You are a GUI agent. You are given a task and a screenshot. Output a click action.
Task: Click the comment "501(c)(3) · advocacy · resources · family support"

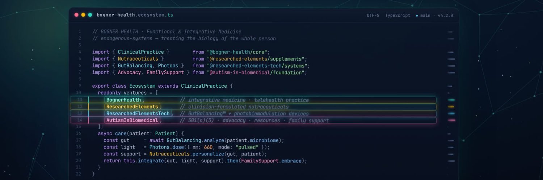tap(254, 120)
